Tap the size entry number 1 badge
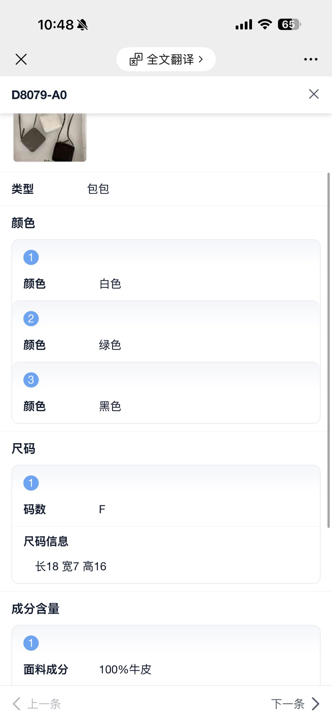Viewport: 332px width, 723px height. (x=31, y=483)
